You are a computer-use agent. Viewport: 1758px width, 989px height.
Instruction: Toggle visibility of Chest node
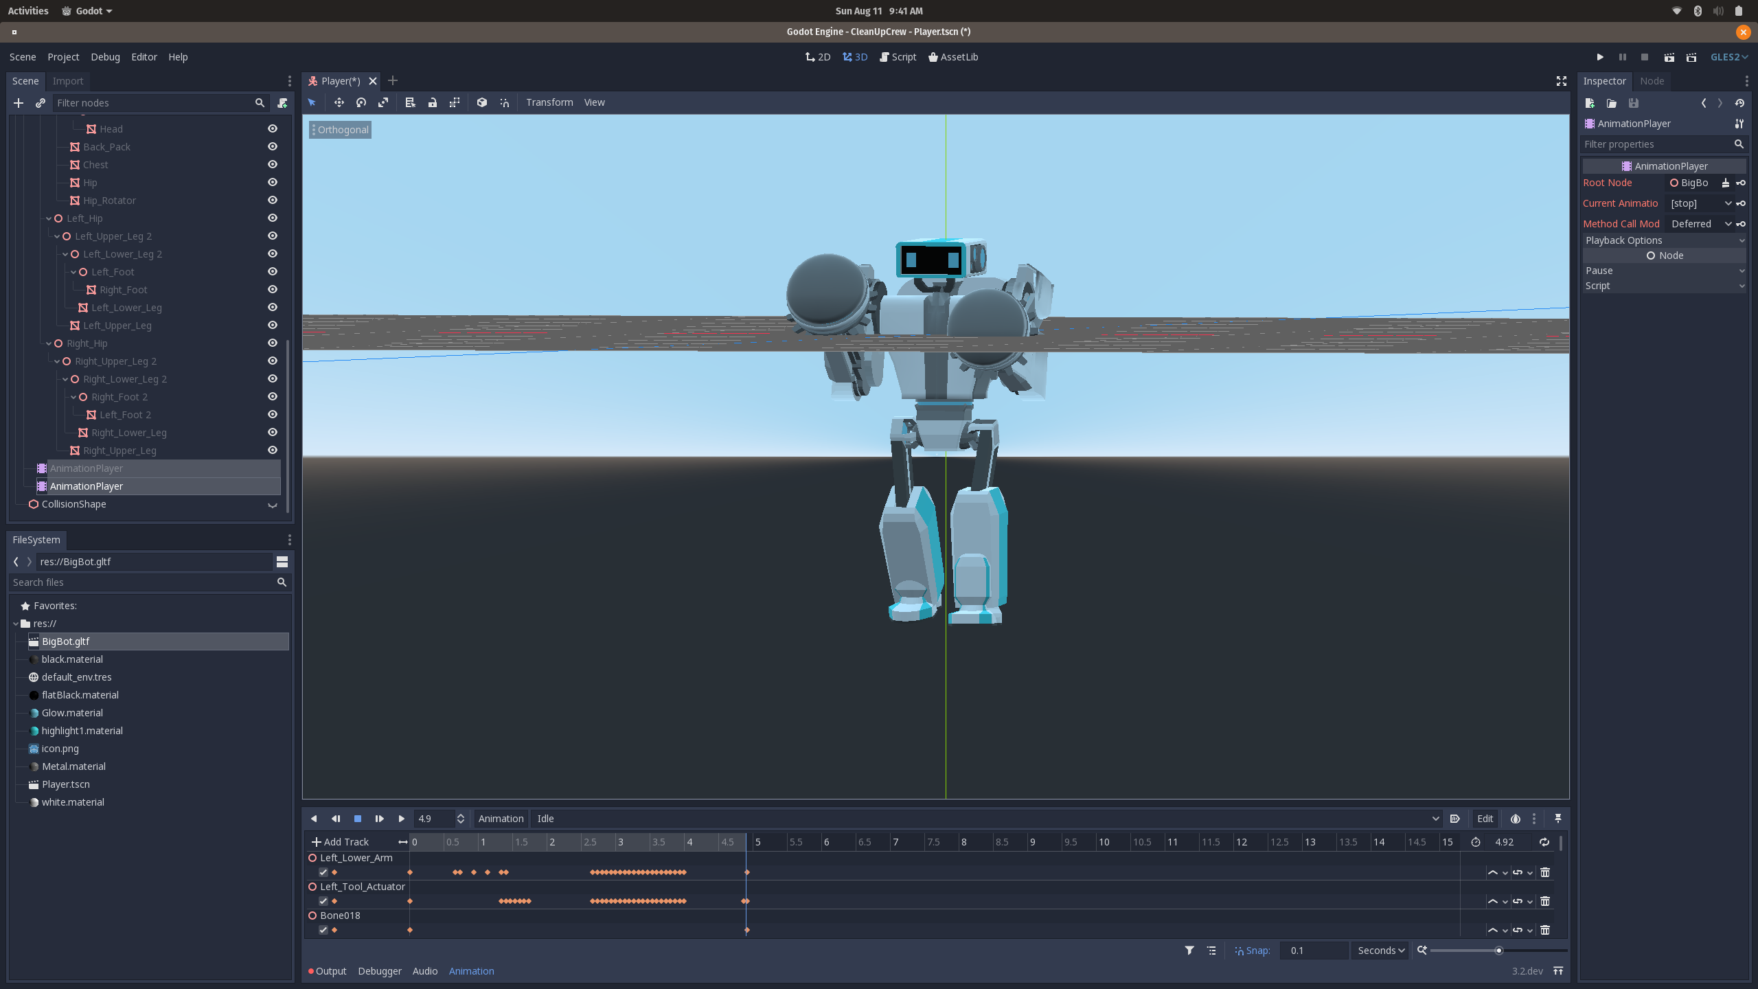tap(273, 165)
